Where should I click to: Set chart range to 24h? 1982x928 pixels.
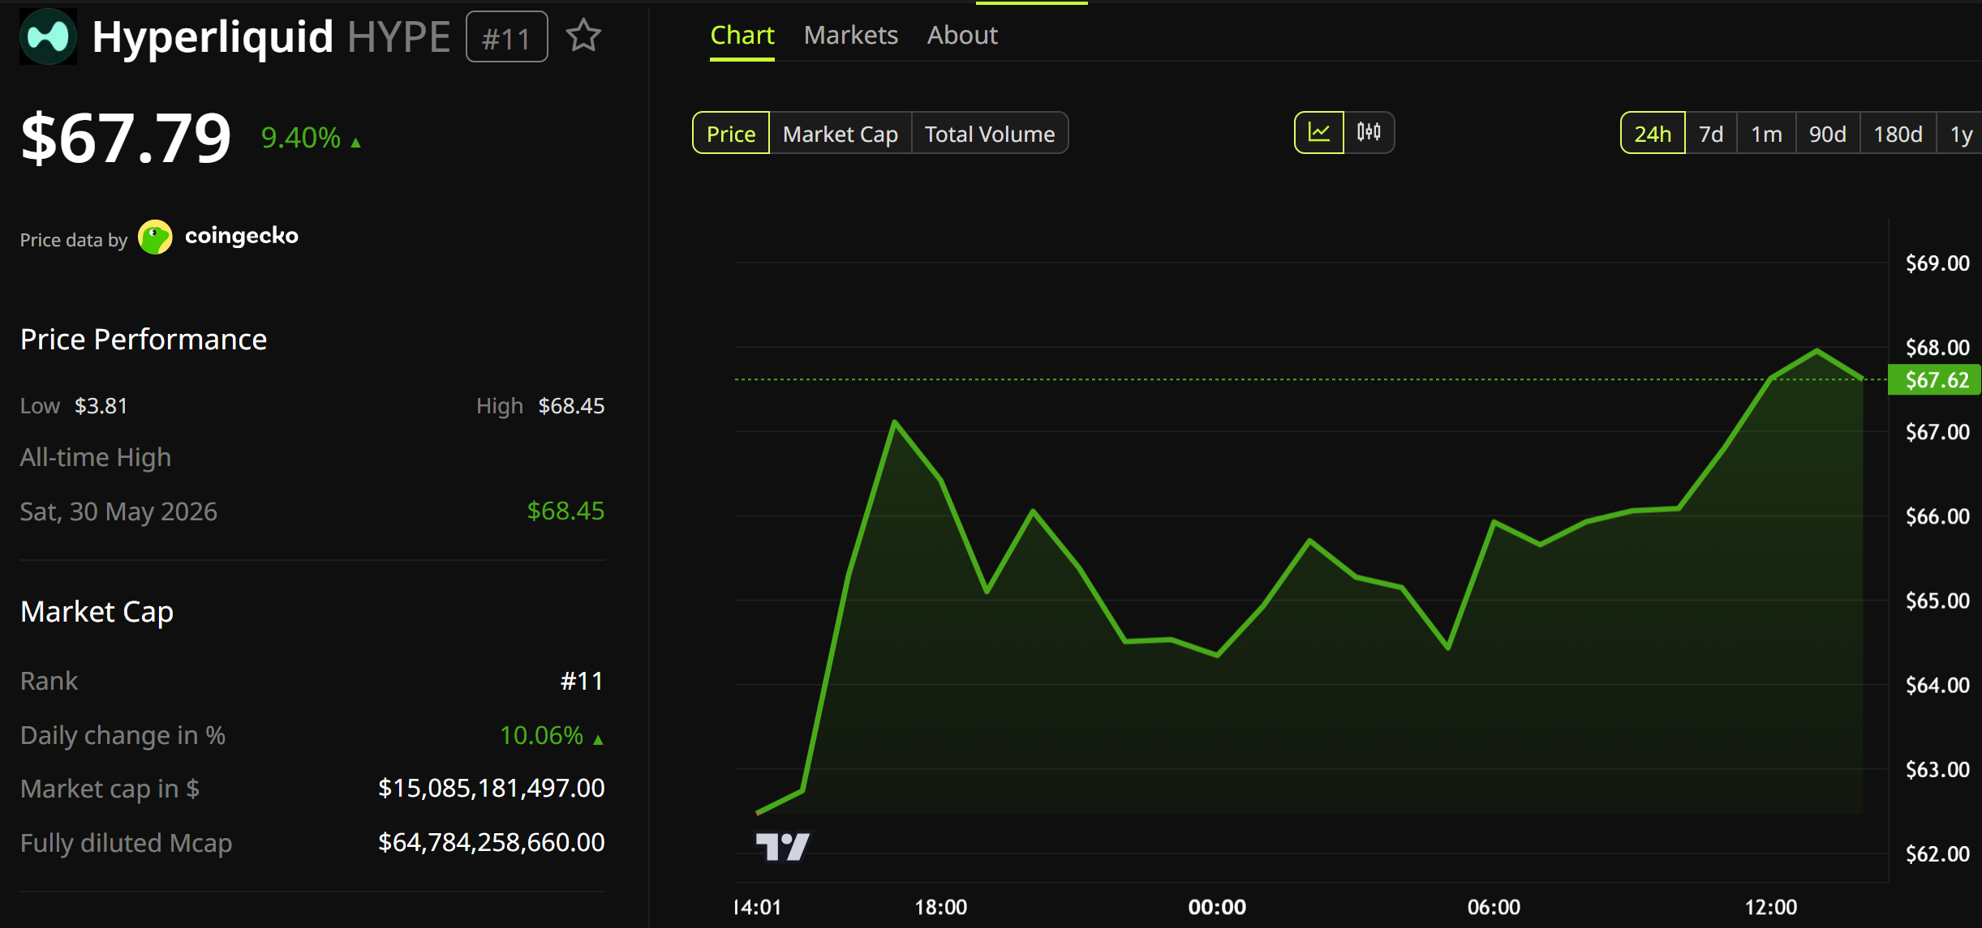[x=1653, y=133]
